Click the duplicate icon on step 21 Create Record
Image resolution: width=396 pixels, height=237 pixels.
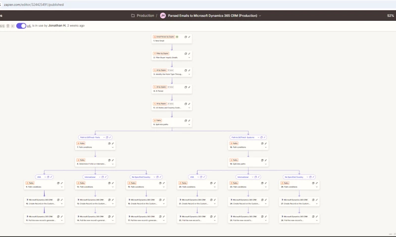[211, 200]
